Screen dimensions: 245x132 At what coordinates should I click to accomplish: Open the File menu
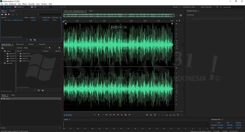2,4
